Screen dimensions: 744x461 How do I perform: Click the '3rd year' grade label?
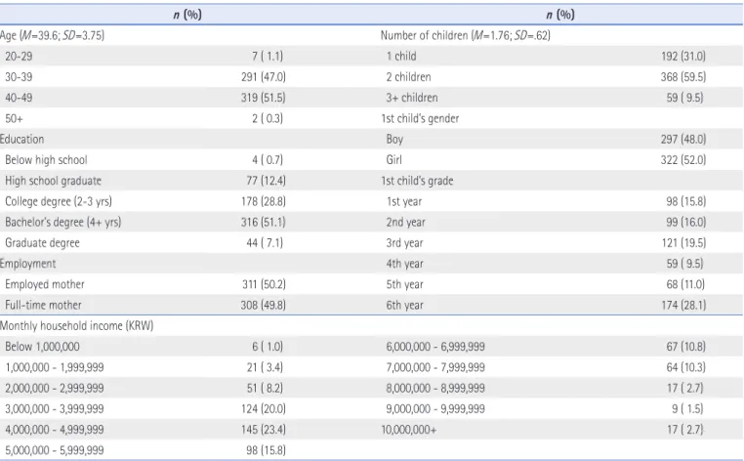[405, 243]
